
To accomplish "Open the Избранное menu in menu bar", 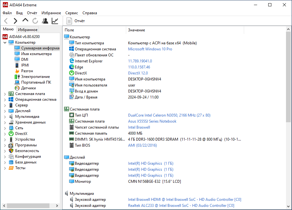I will (51, 13).
